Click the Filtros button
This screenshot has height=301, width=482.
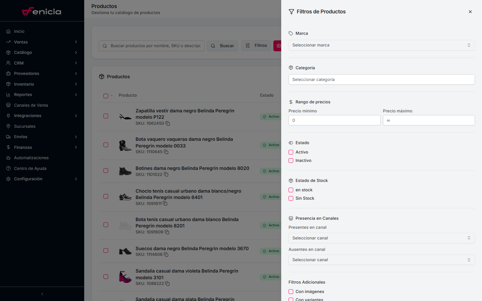(x=256, y=45)
